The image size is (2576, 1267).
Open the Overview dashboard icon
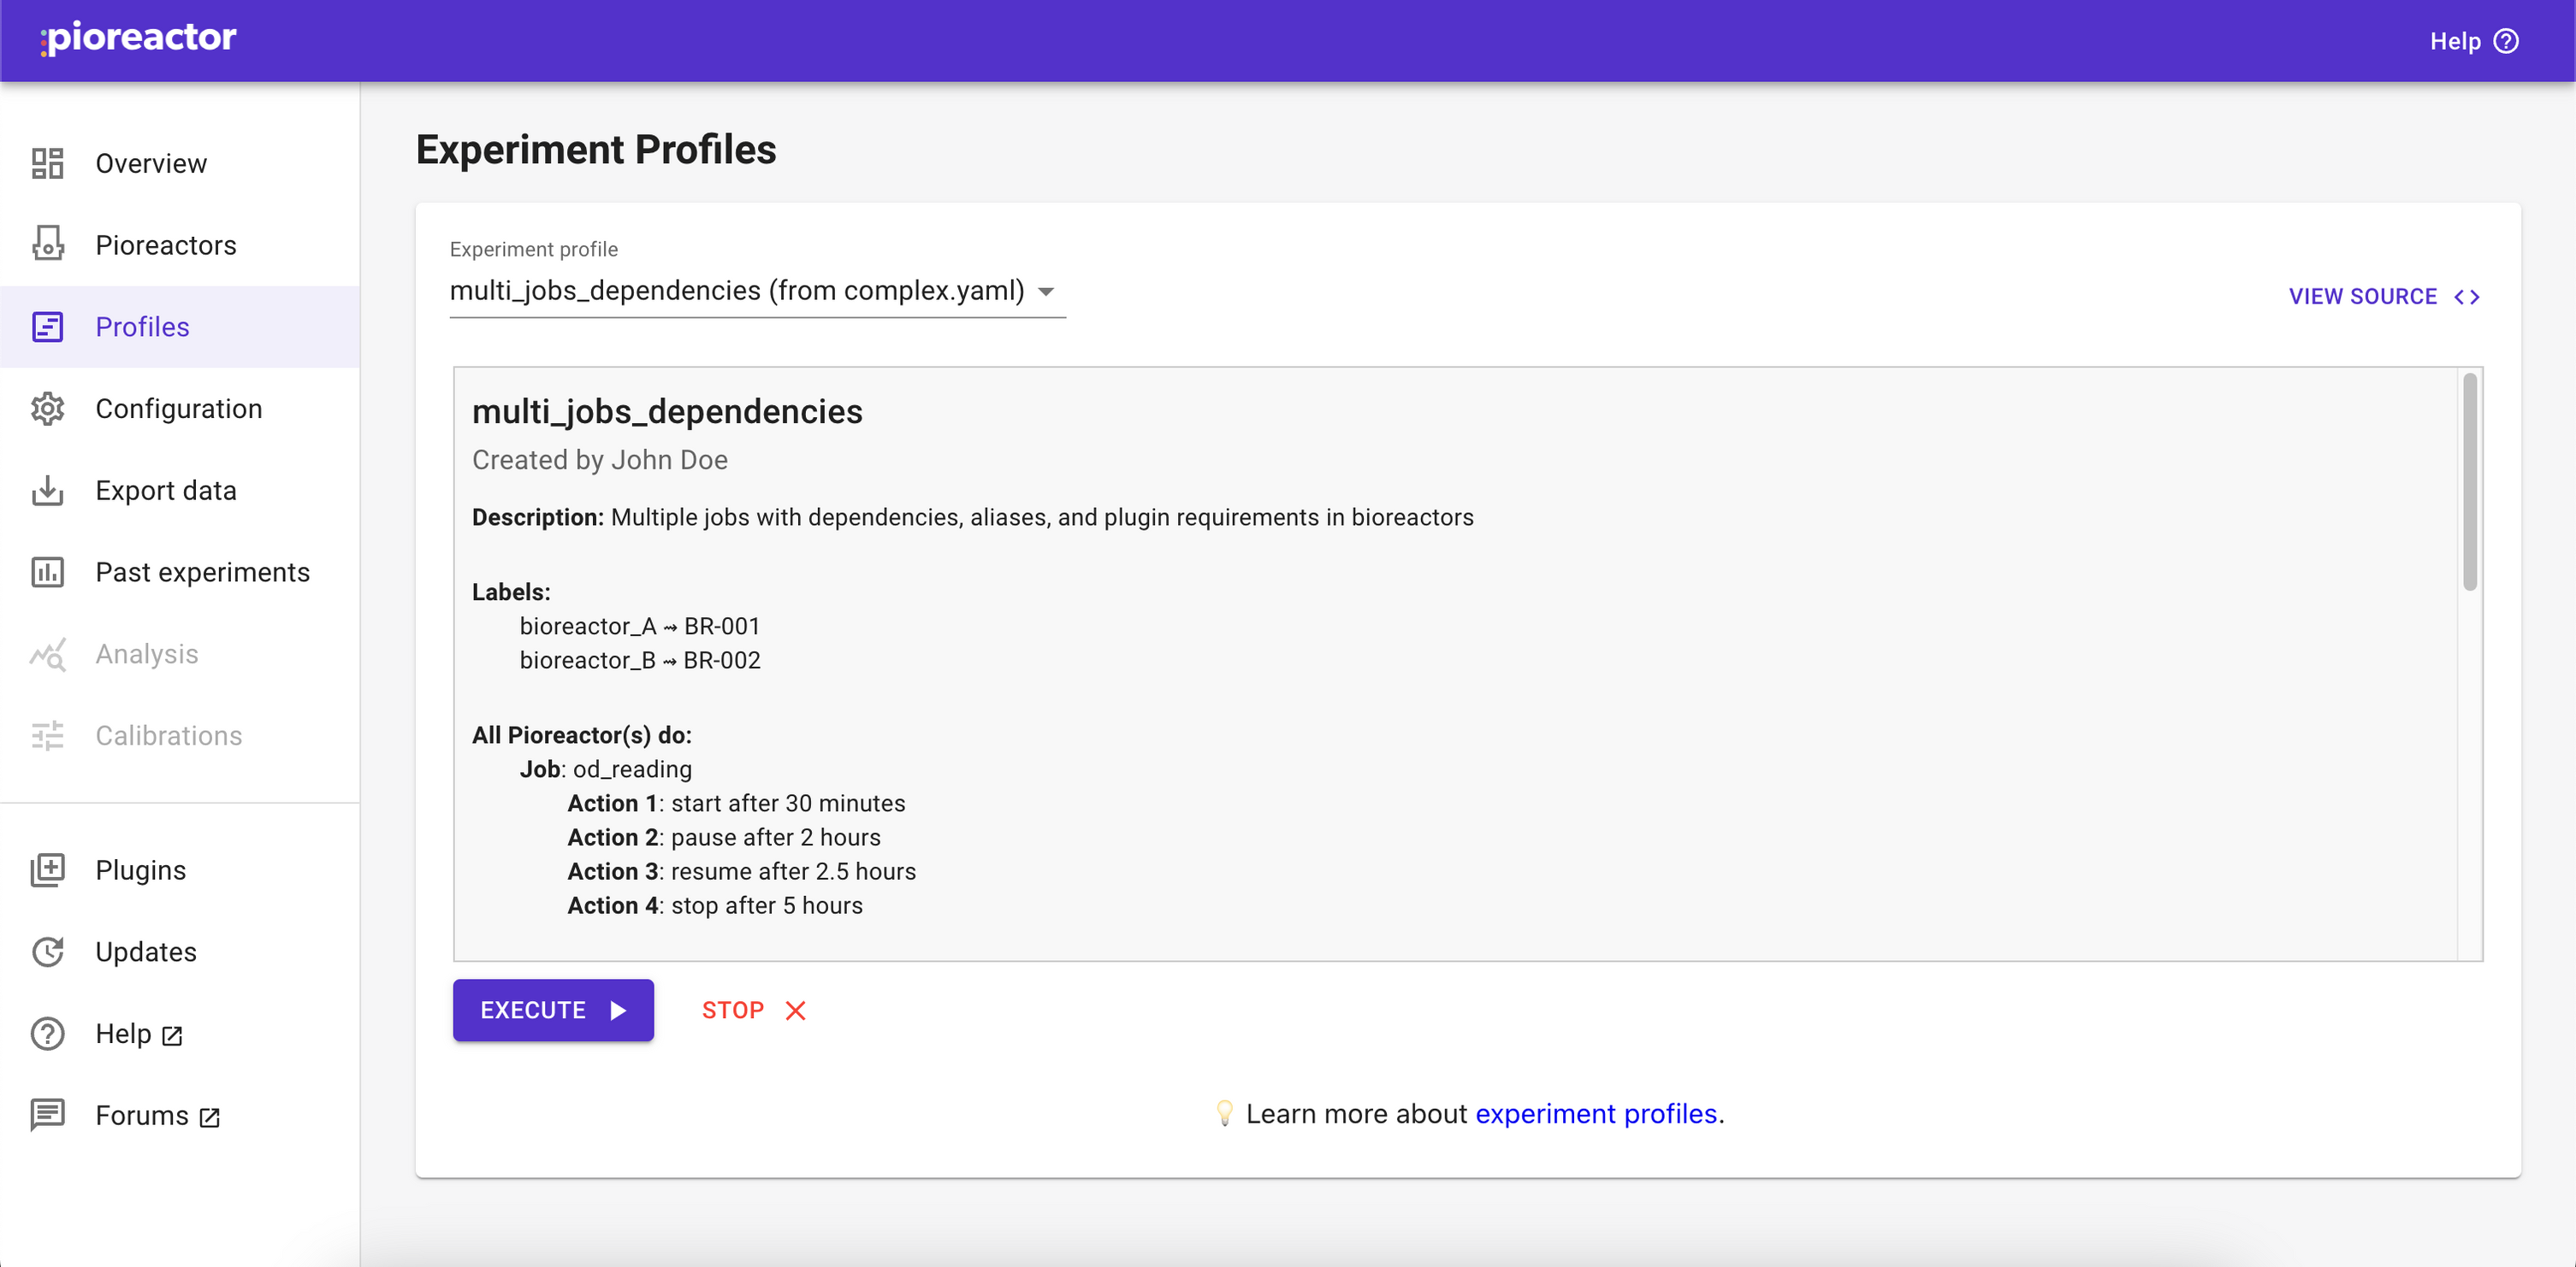click(x=47, y=163)
